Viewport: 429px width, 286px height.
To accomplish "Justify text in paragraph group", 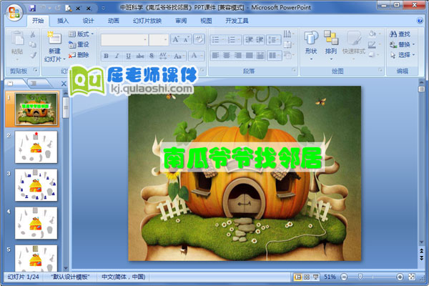I will tap(250, 56).
